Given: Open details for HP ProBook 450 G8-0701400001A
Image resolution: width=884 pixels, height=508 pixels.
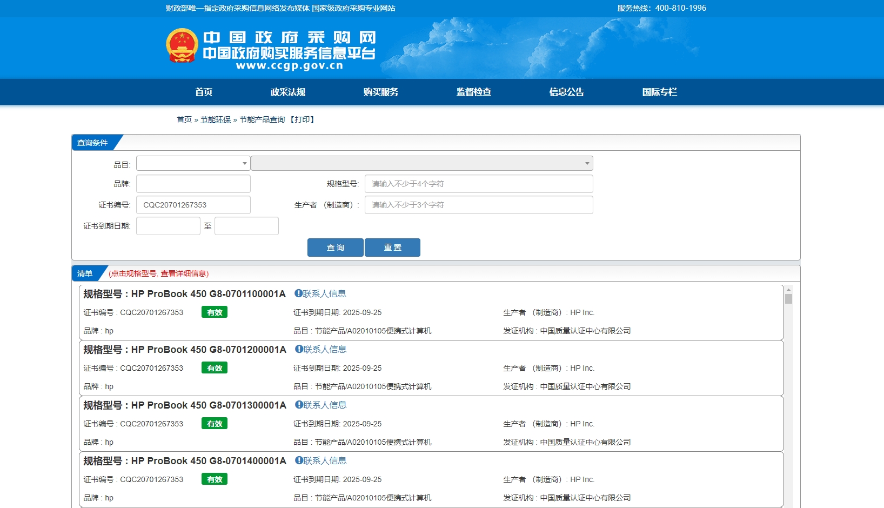Looking at the screenshot, I should click(x=185, y=461).
